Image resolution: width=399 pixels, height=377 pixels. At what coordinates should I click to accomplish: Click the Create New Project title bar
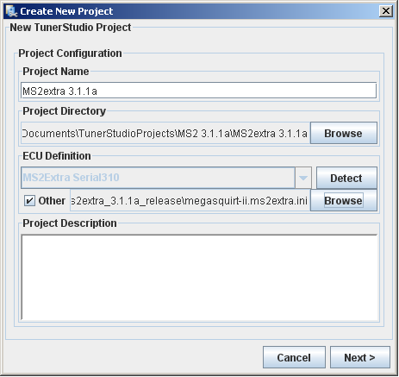198,11
